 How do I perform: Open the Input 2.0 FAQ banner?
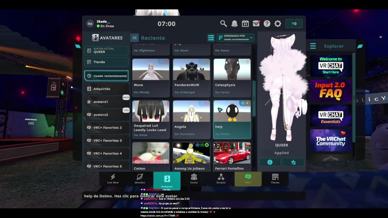click(x=330, y=90)
